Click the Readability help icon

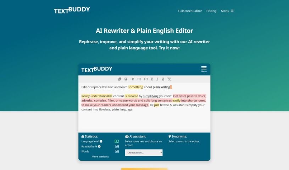coord(99,146)
